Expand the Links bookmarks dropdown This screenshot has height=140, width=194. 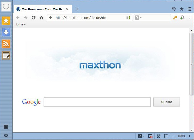[21, 24]
